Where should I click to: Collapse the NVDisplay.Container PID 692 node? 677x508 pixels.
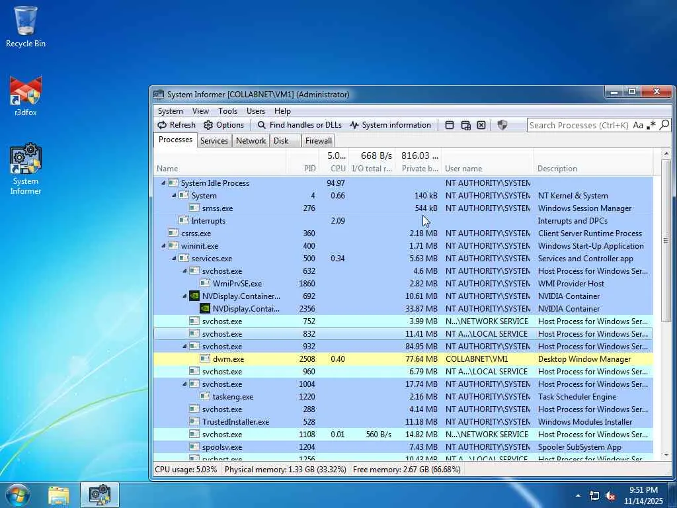click(x=184, y=296)
